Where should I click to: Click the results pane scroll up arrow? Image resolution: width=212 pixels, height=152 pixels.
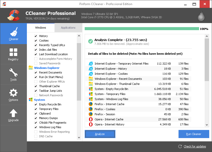point(207,36)
